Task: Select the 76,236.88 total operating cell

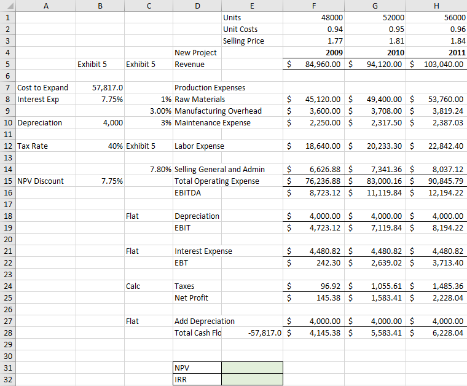Action: coord(313,181)
